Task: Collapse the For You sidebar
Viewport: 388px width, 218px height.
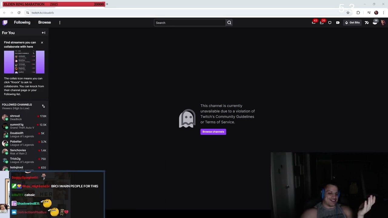Action: click(x=43, y=33)
